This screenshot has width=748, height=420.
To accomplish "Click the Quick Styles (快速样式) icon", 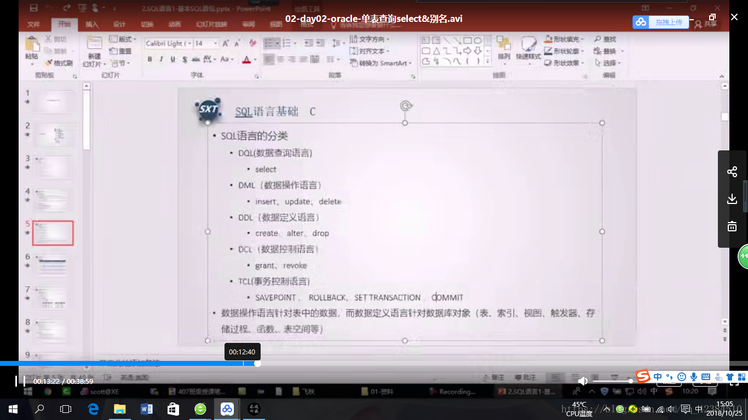I will 529,44.
